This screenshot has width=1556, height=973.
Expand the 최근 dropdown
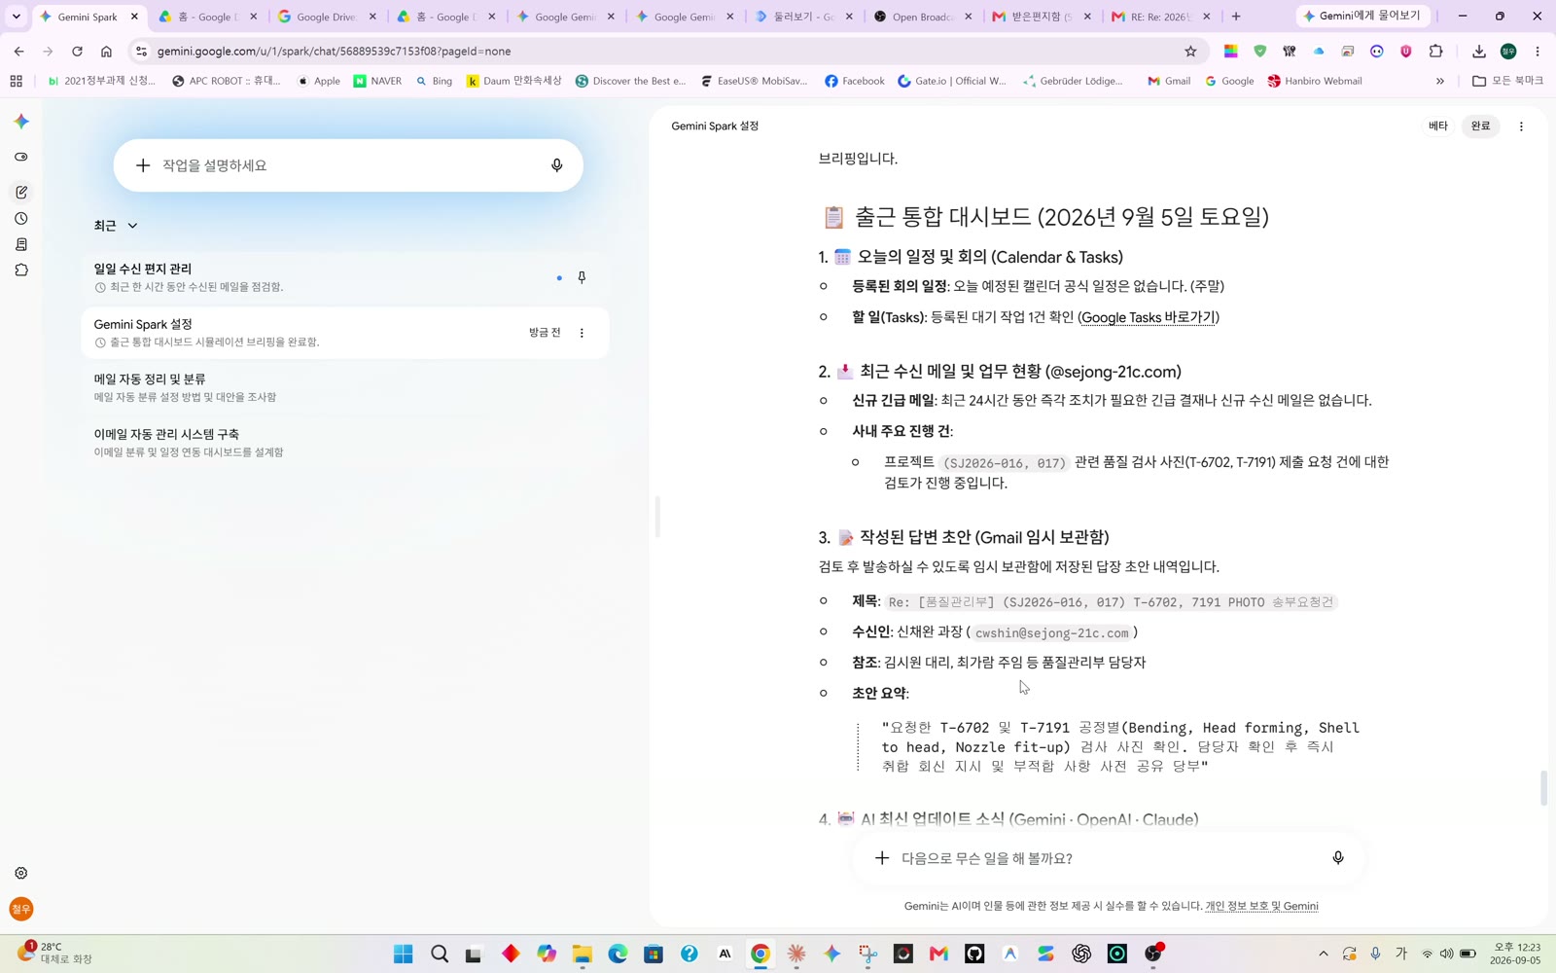[116, 226]
